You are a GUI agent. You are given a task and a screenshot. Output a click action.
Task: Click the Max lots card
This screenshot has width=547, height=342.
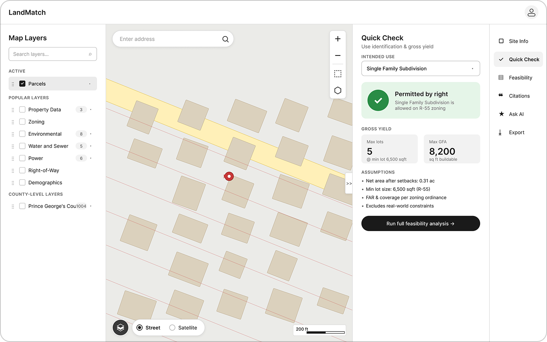(x=390, y=149)
